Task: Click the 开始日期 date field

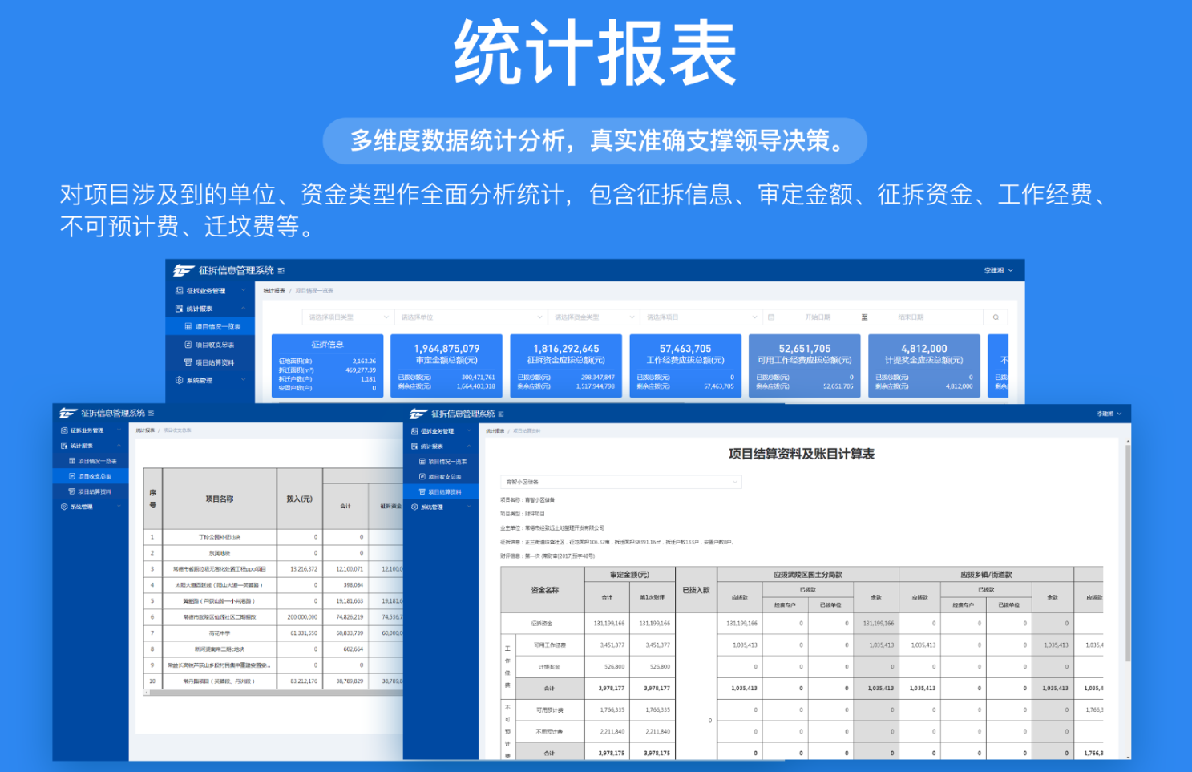Action: (818, 317)
